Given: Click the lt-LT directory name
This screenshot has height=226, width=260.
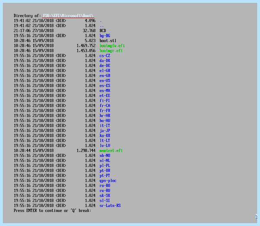Looking at the screenshot, I should click(105, 140).
